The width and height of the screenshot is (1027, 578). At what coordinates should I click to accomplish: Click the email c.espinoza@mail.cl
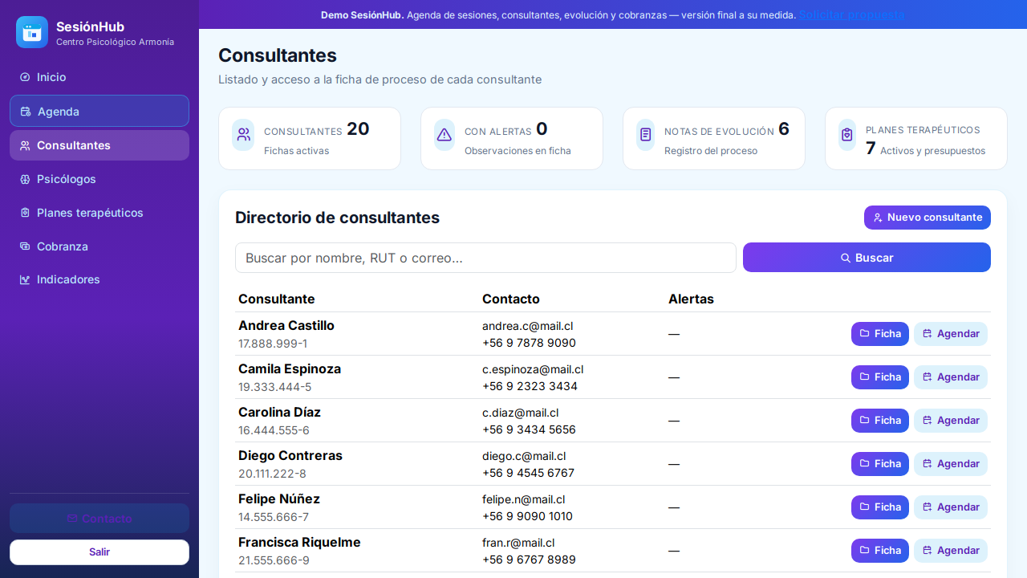533,369
